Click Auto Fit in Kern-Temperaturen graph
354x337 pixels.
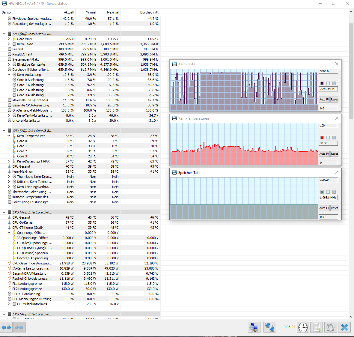pos(324,154)
